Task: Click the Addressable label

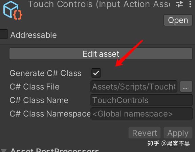Action: point(34,35)
